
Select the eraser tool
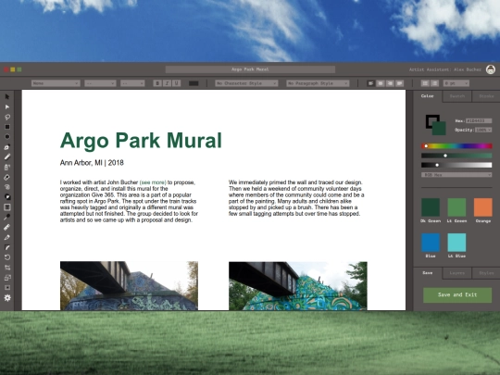click(7, 177)
